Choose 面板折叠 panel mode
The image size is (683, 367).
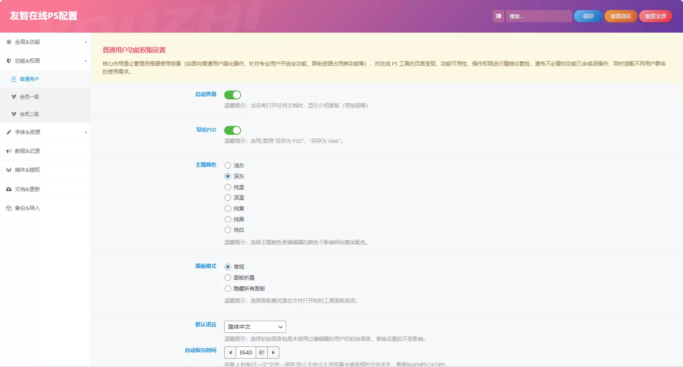(228, 278)
